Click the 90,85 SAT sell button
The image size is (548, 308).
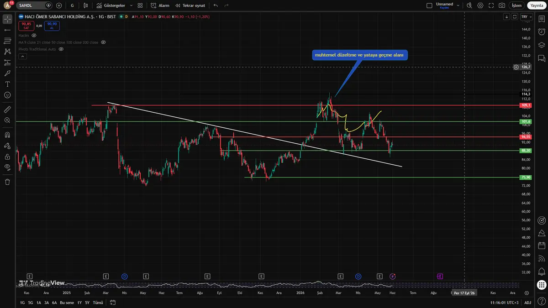[26, 26]
